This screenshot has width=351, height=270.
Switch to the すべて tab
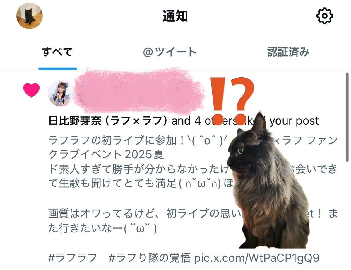pyautogui.click(x=57, y=52)
